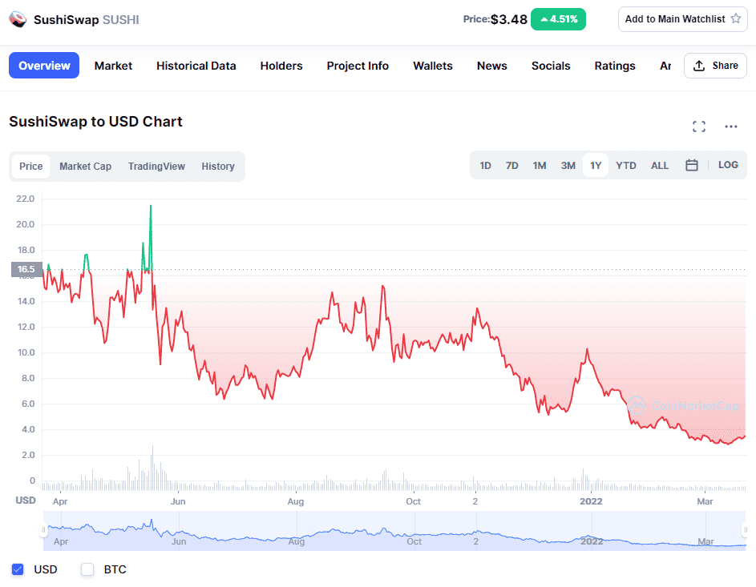
Task: Switch to the Market tab
Action: (113, 66)
